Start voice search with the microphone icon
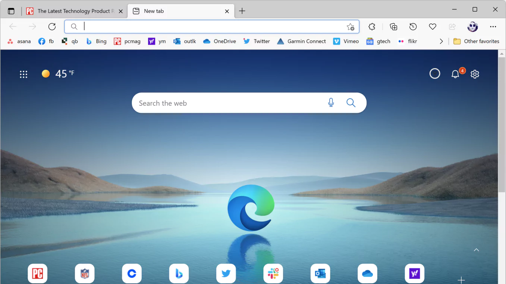 tap(331, 102)
